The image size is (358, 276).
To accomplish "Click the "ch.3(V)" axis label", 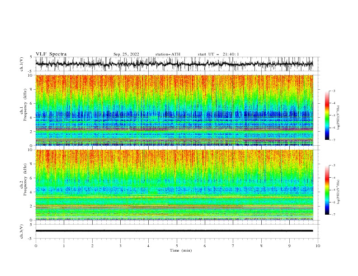I will pos(22,231).
